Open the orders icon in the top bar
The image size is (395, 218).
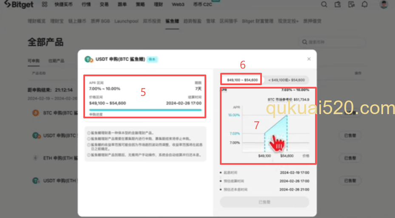coord(351,4)
